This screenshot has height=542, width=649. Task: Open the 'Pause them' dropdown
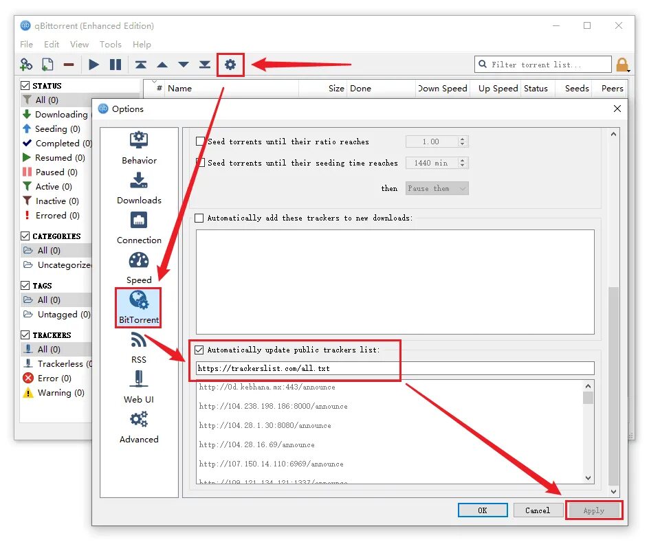click(437, 188)
